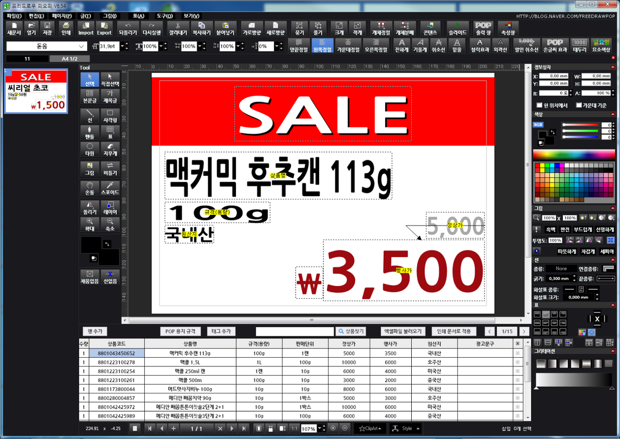Adjust the red RGB slider
Viewport: 620px width, 439px height.
[x=581, y=125]
